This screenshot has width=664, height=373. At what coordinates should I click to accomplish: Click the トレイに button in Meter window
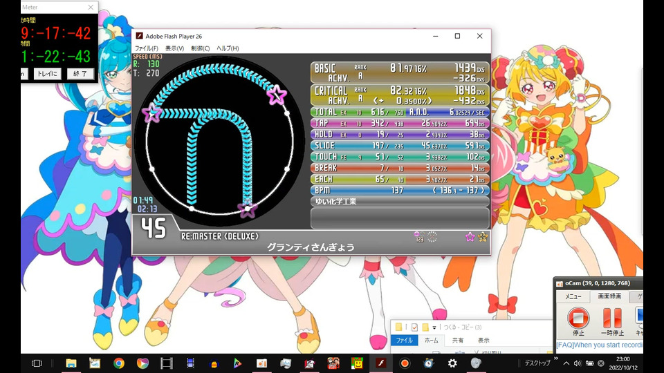(47, 74)
